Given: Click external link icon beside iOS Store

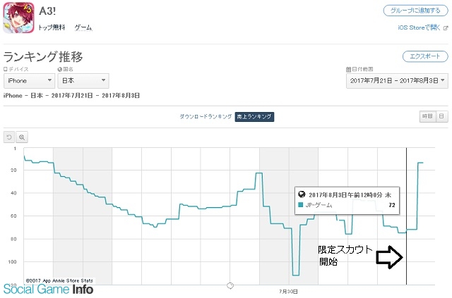Looking at the screenshot, I should pyautogui.click(x=446, y=28).
